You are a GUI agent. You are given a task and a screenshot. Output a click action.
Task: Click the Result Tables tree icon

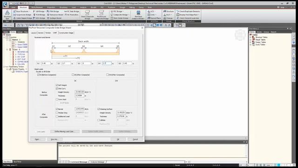253,40
